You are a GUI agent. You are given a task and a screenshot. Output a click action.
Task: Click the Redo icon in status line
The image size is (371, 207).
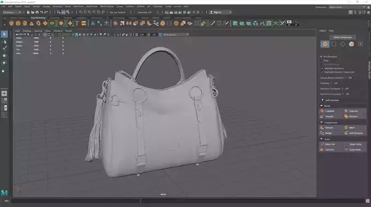(x=46, y=12)
